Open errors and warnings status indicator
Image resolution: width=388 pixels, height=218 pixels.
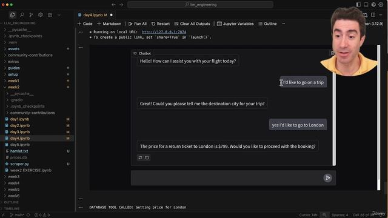click(42, 215)
